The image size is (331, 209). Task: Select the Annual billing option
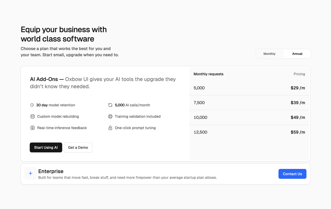tap(297, 54)
